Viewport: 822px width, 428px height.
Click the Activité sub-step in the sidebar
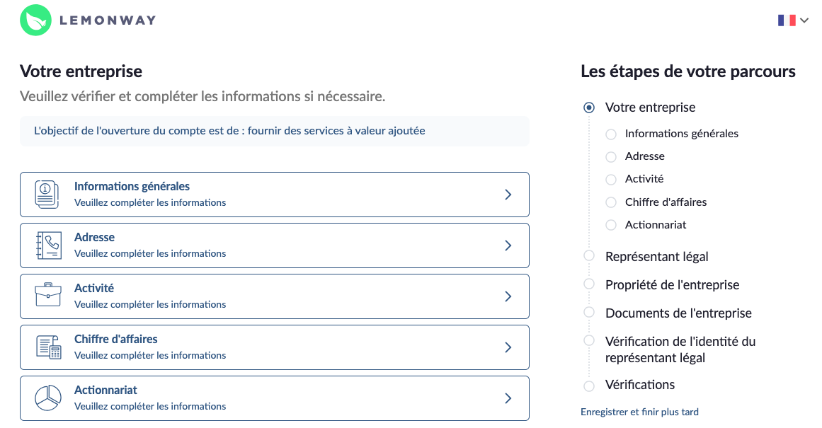pyautogui.click(x=644, y=179)
